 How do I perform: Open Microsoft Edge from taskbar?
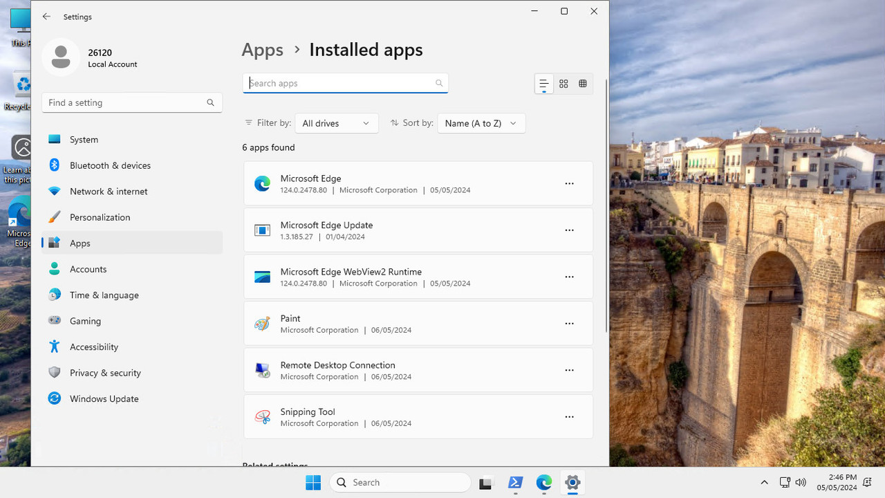click(x=544, y=483)
